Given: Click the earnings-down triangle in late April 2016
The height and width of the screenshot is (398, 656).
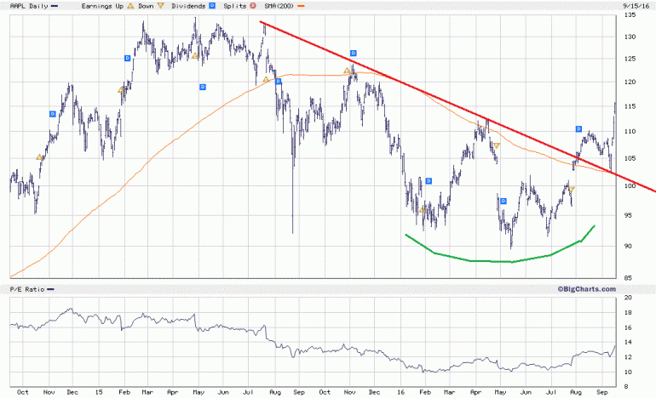Looking at the screenshot, I should click(x=497, y=145).
